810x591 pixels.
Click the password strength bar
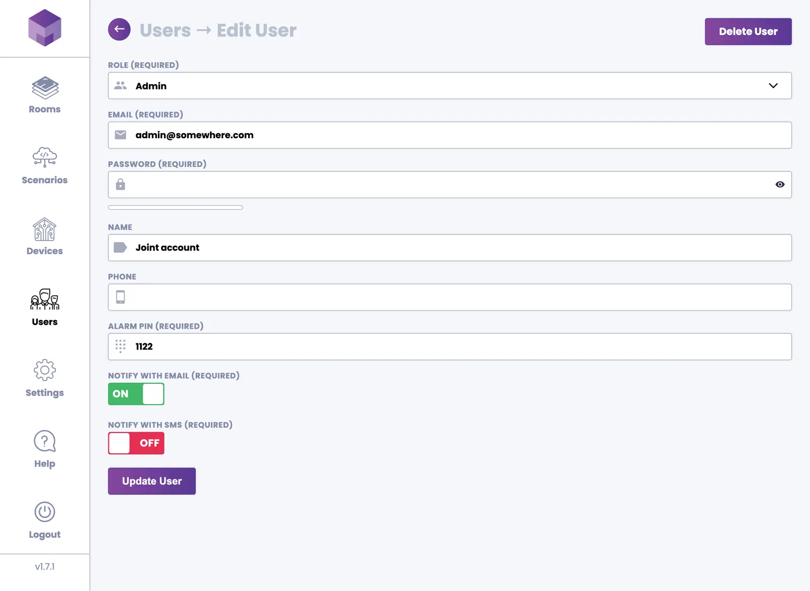tap(175, 208)
